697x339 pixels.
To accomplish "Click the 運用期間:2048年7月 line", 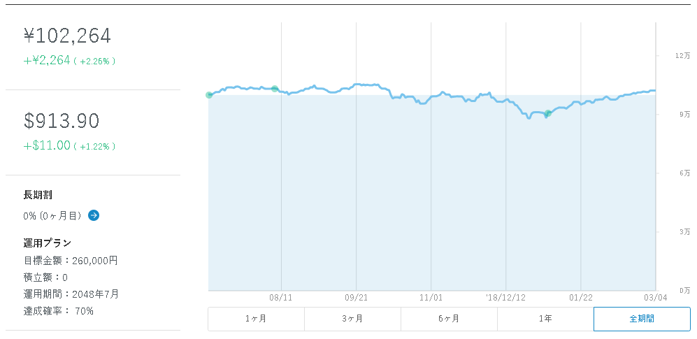I will click(71, 294).
